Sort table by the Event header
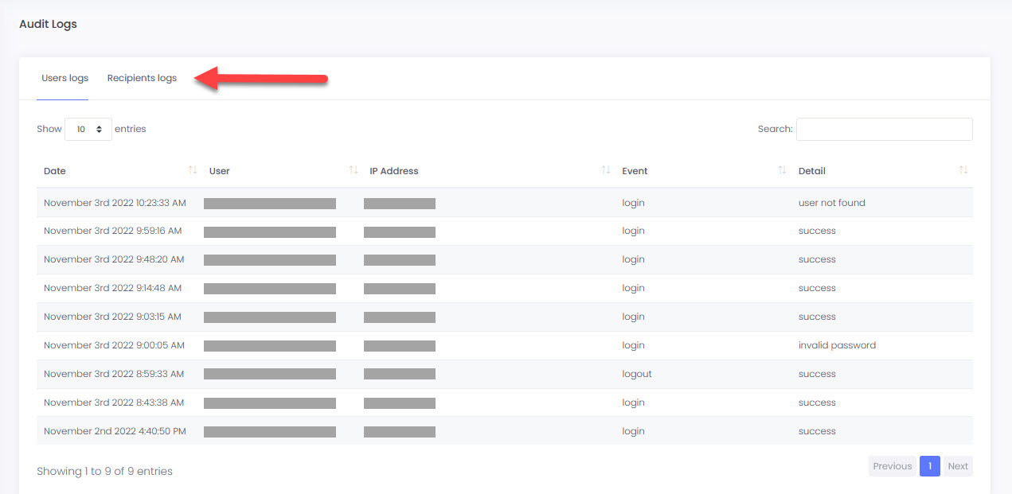 (x=635, y=171)
